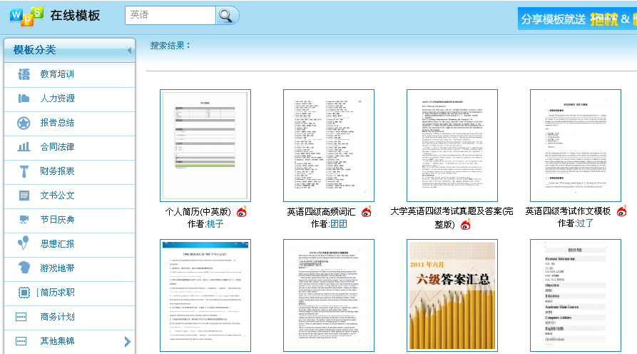Click the Weibo icon beside 英语四级高频词汇

point(367,212)
